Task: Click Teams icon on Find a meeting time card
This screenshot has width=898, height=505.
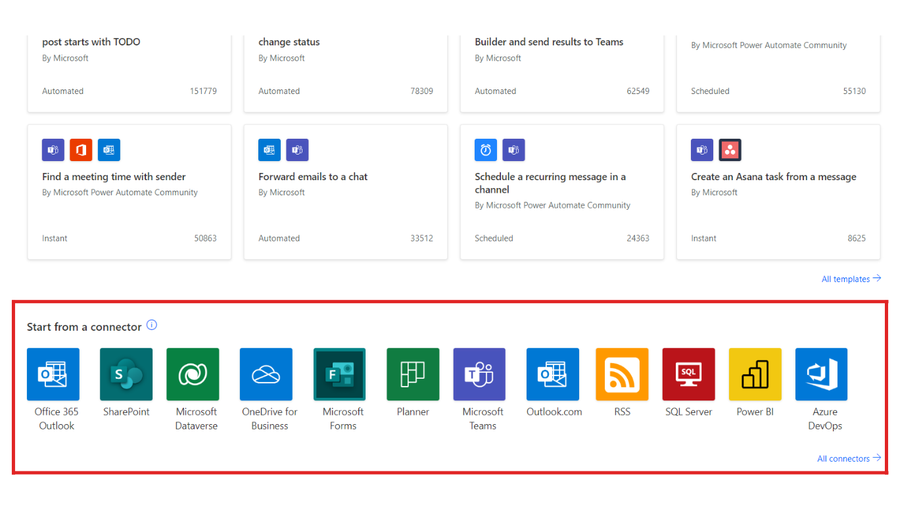Action: [53, 150]
